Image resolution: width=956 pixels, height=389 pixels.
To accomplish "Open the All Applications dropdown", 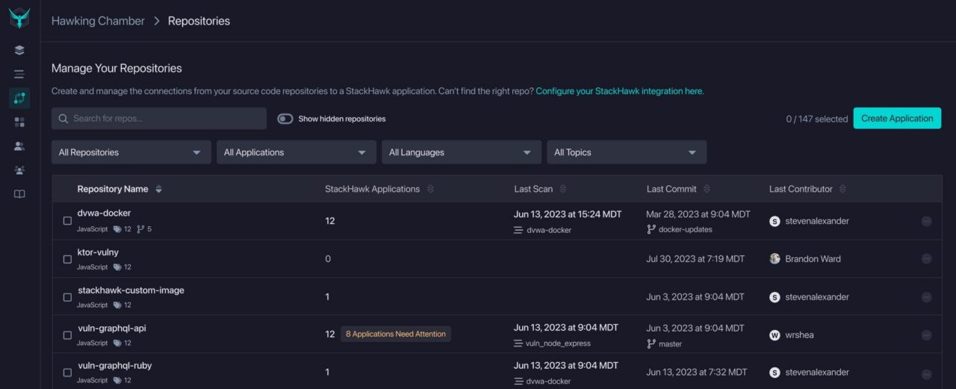I will click(x=297, y=152).
